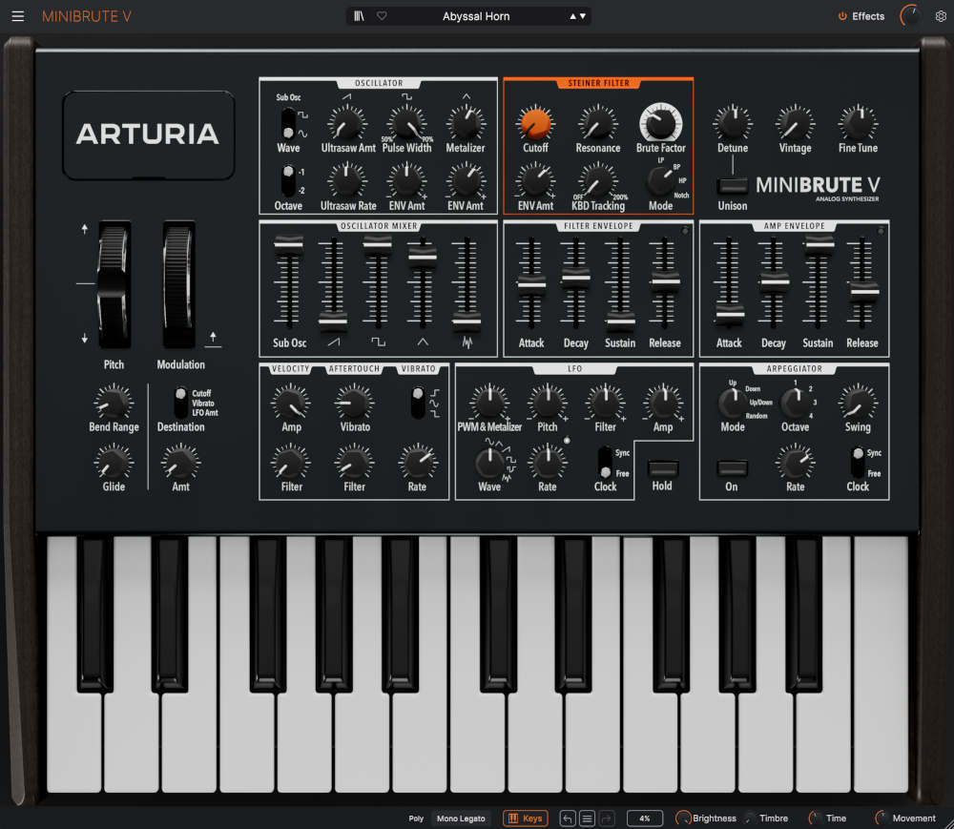Select Mono Legato voice mode
954x829 pixels.
[462, 818]
